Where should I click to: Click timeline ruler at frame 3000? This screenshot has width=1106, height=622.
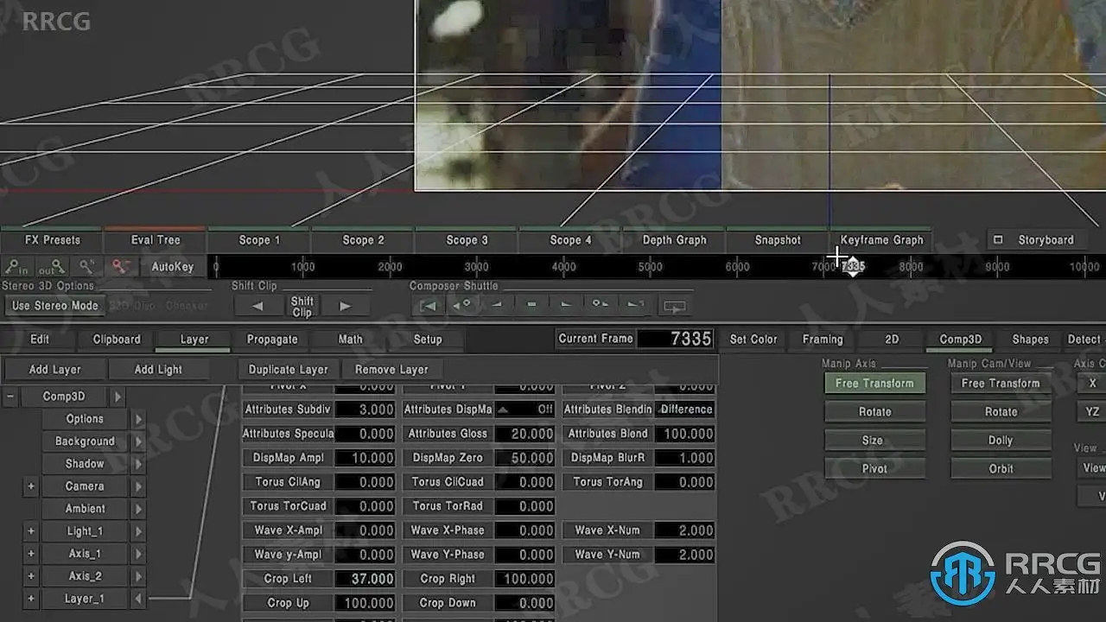click(476, 267)
